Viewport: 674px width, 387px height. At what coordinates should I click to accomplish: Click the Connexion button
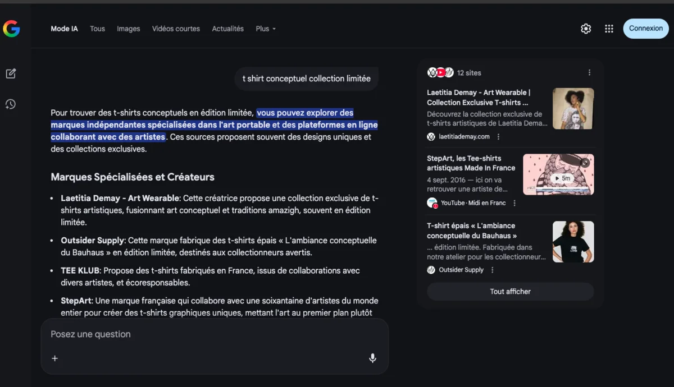click(x=645, y=28)
